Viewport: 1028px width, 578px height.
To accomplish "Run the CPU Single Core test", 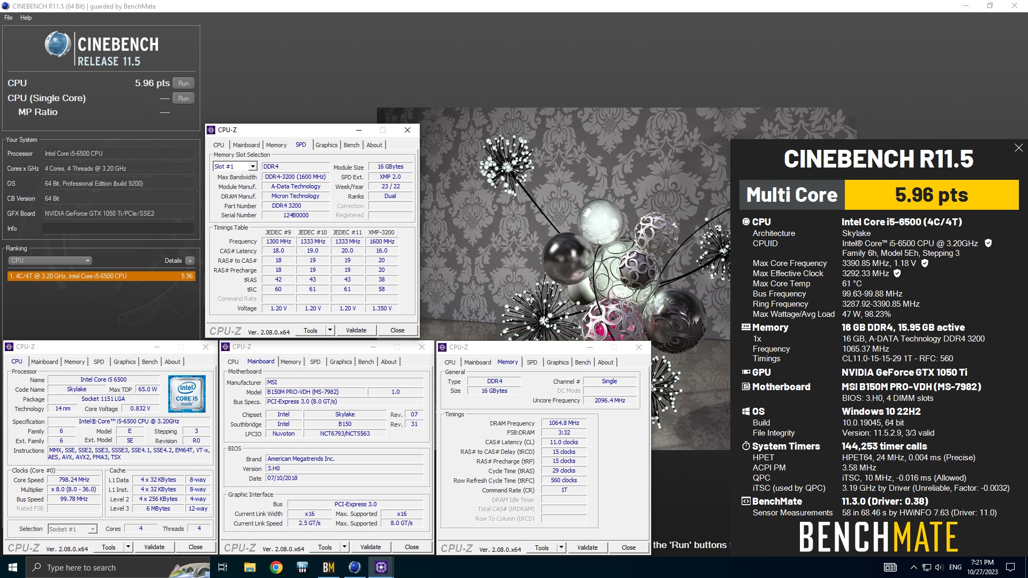I will 183,98.
